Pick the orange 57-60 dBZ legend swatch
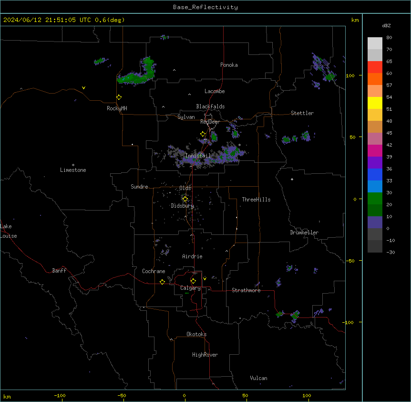411x402 pixels. coord(375,79)
